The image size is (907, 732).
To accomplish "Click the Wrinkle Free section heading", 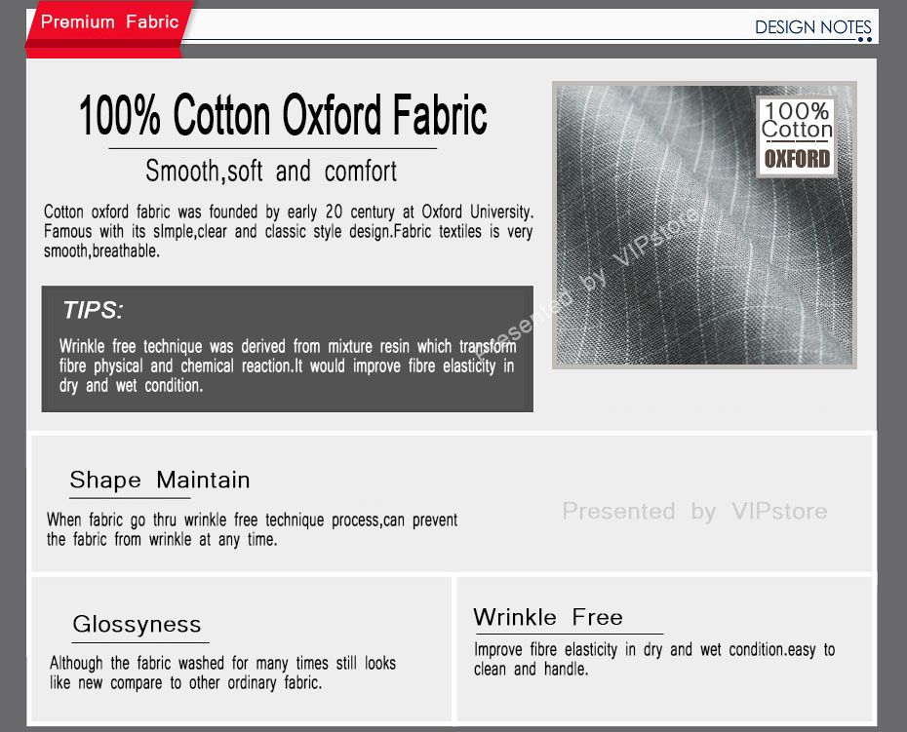I will pyautogui.click(x=548, y=617).
